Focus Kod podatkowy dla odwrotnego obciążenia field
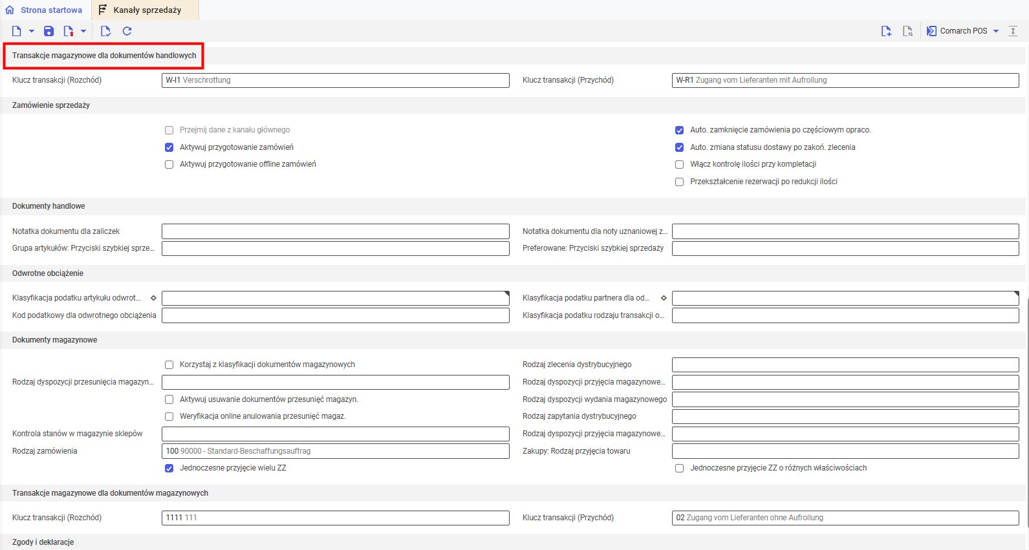1029x550 pixels. coord(336,315)
